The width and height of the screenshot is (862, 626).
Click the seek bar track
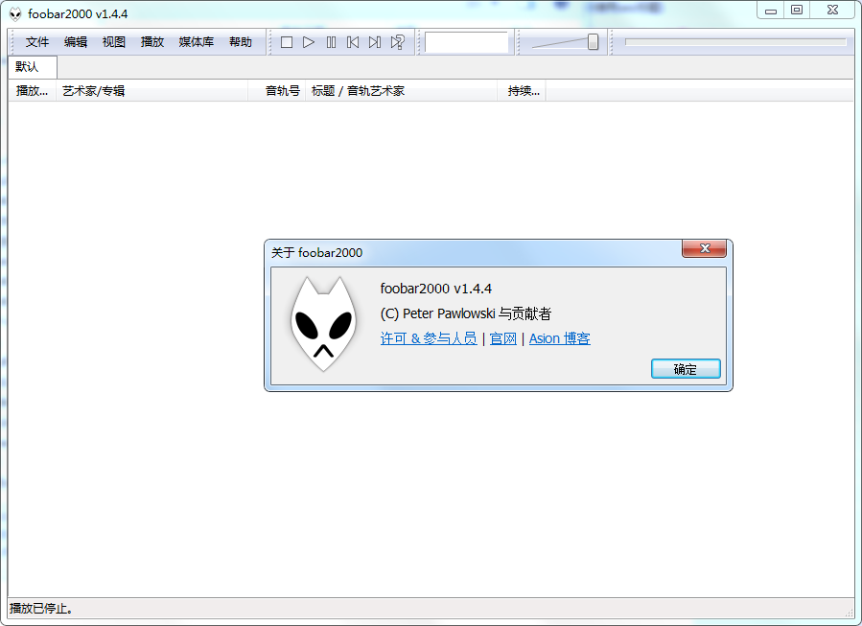click(735, 42)
